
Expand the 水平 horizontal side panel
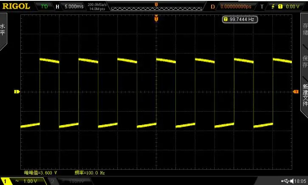click(x=3, y=31)
